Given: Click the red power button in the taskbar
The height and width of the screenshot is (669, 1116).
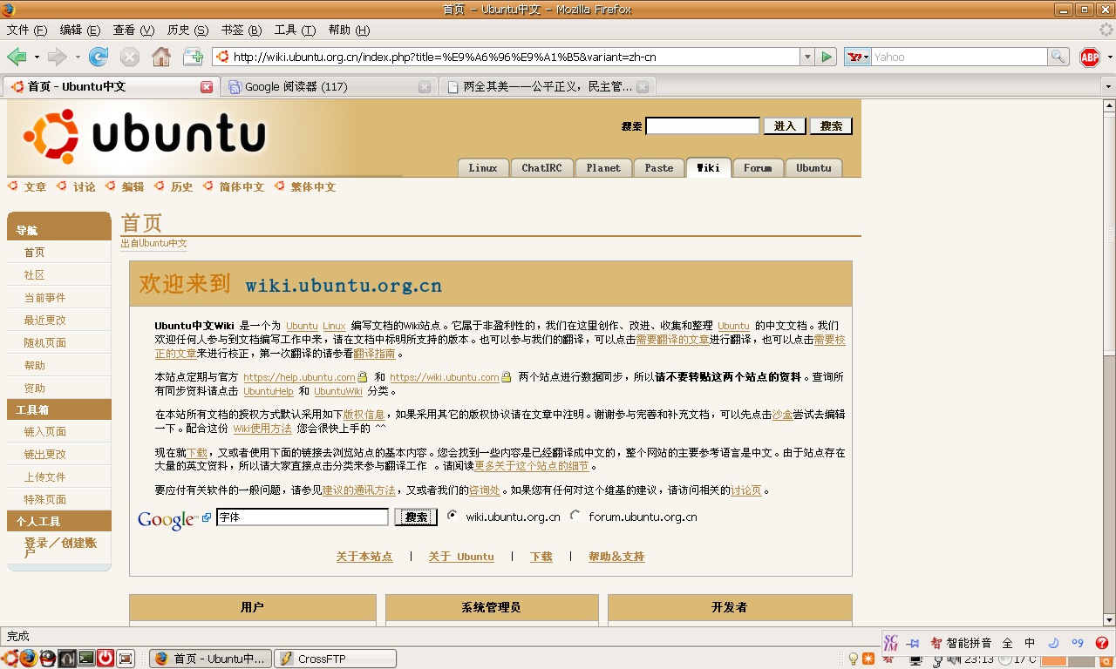Looking at the screenshot, I should click(x=105, y=659).
